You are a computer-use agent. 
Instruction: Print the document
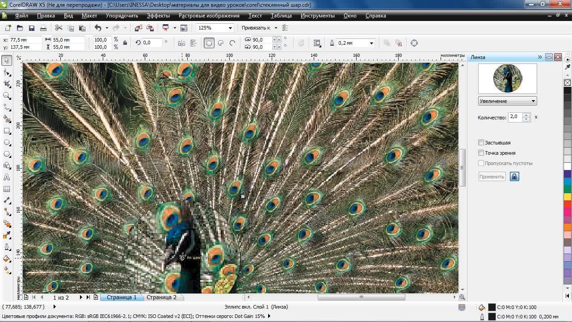[x=43, y=28]
